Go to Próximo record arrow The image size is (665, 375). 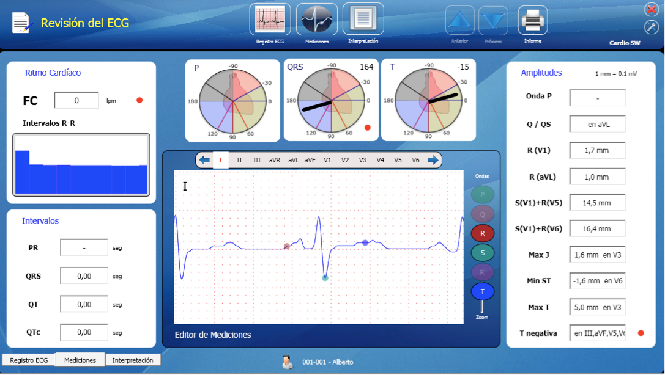point(493,21)
